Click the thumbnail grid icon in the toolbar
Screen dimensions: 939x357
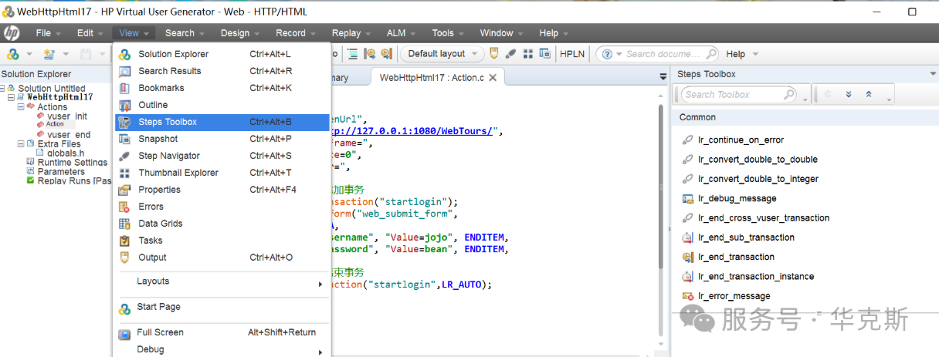coord(528,54)
